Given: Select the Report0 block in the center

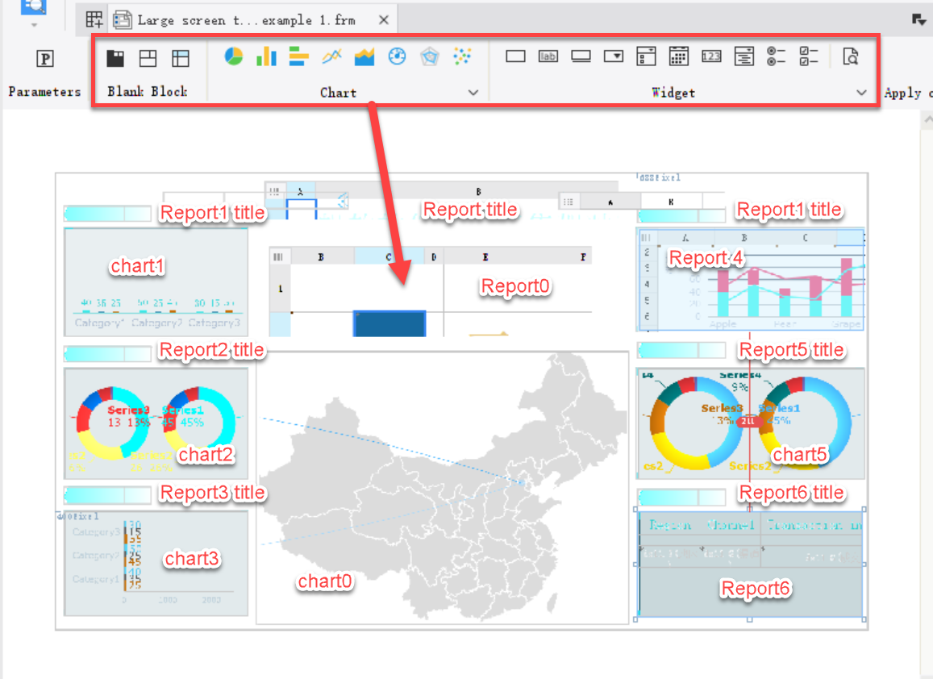Looking at the screenshot, I should [x=430, y=292].
